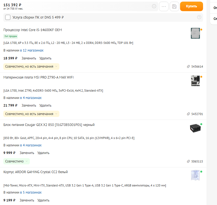Click Удалить for the Cougar power supply
This screenshot has height=205, width=217.
(44, 153)
